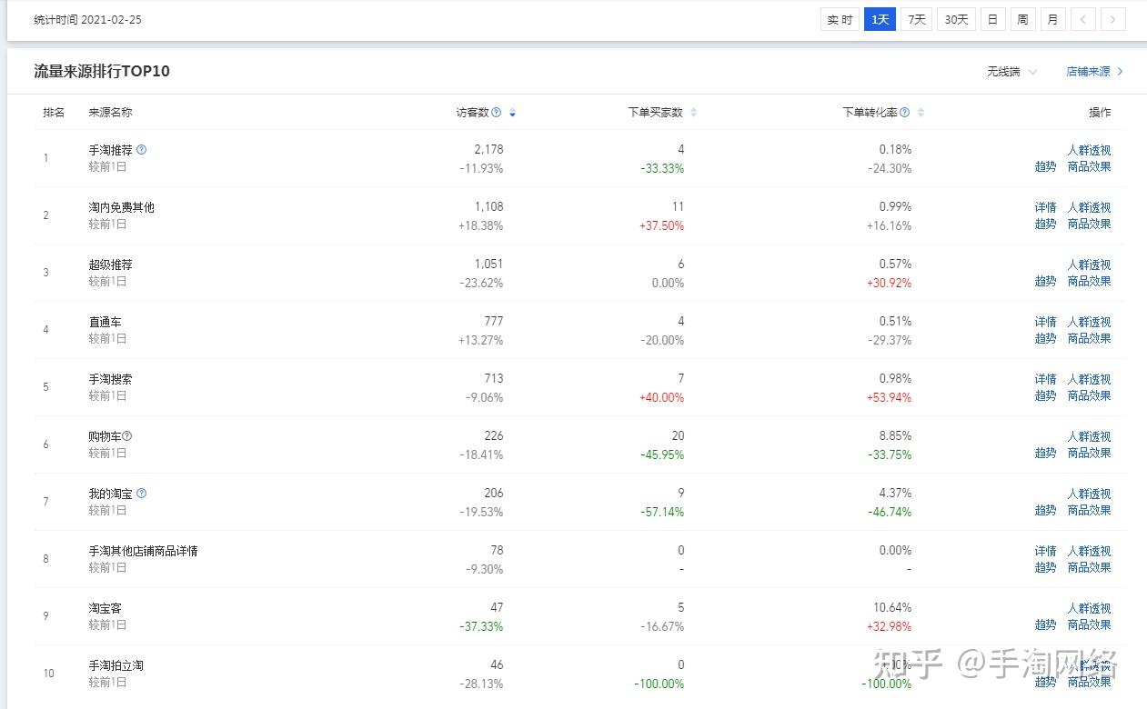This screenshot has width=1147, height=709.
Task: Click the 来源名称 column header
Action: point(110,113)
